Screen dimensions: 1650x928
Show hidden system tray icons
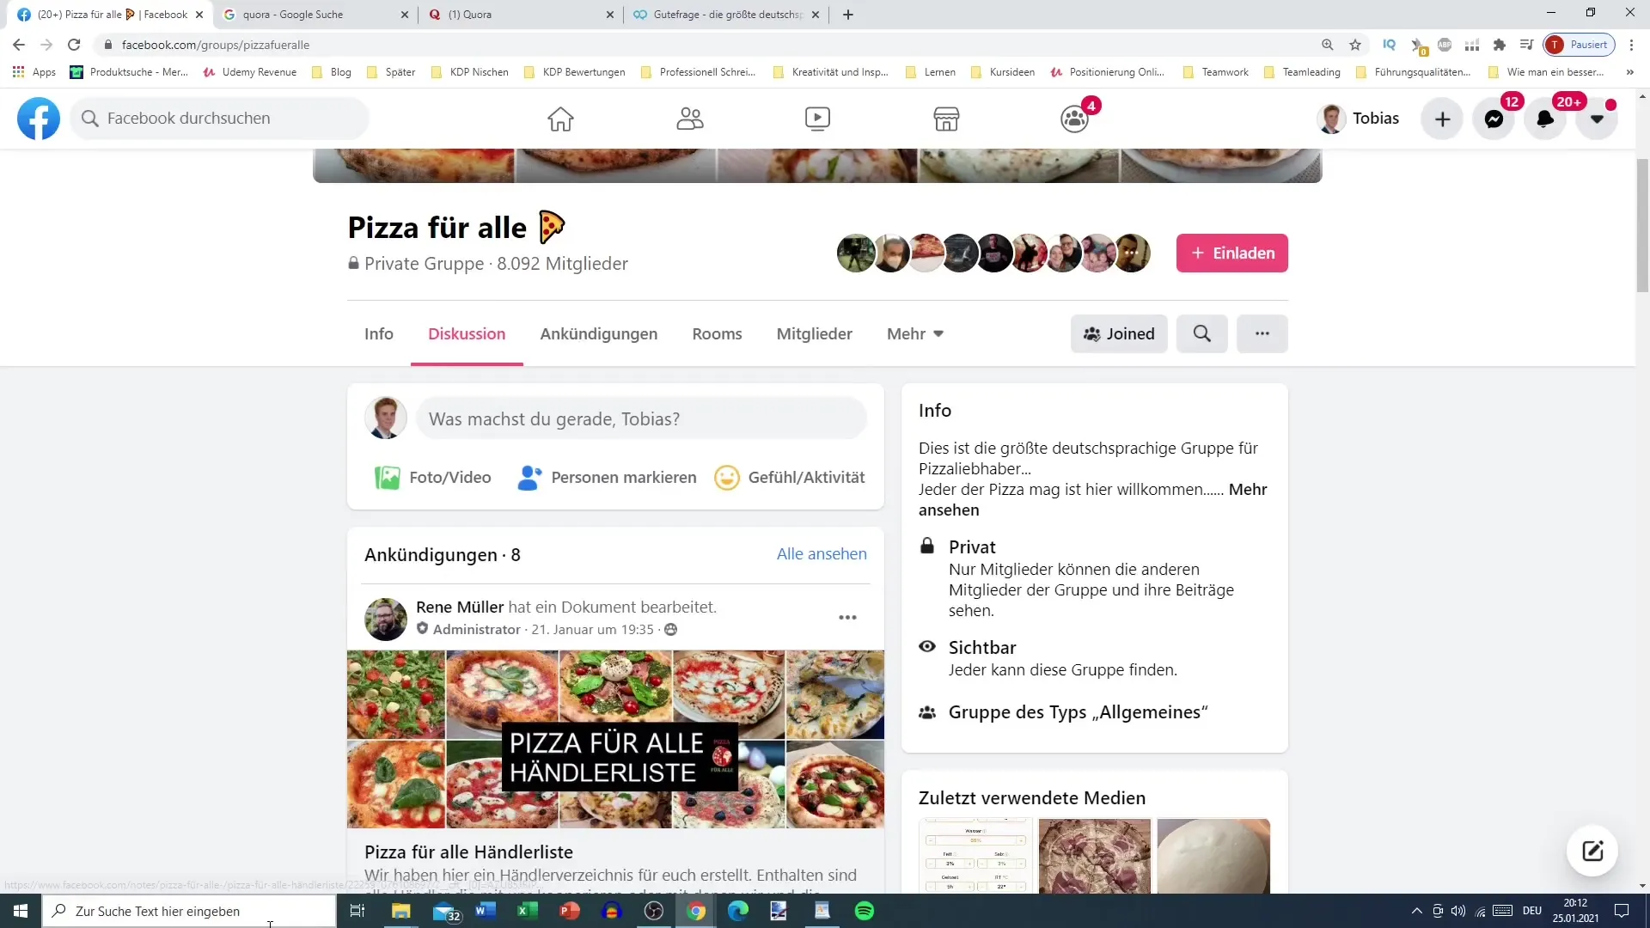click(x=1416, y=911)
